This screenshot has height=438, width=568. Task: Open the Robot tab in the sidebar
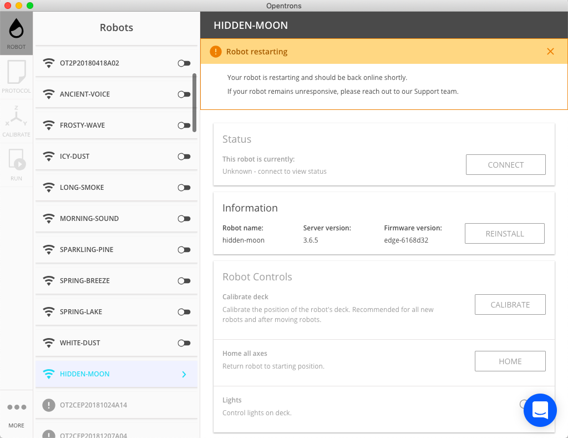(x=16, y=33)
